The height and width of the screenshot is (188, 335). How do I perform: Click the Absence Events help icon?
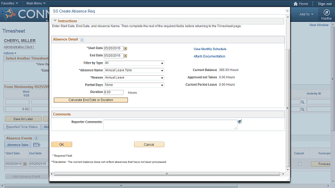tap(36, 138)
